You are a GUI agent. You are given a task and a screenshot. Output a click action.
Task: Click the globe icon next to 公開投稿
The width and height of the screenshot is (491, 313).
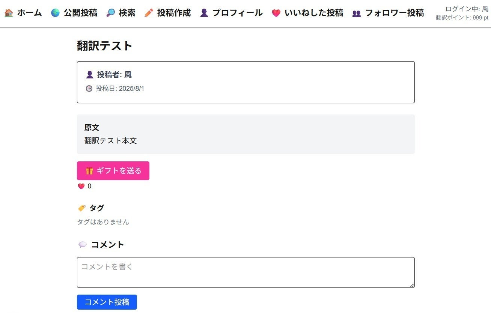(x=55, y=12)
